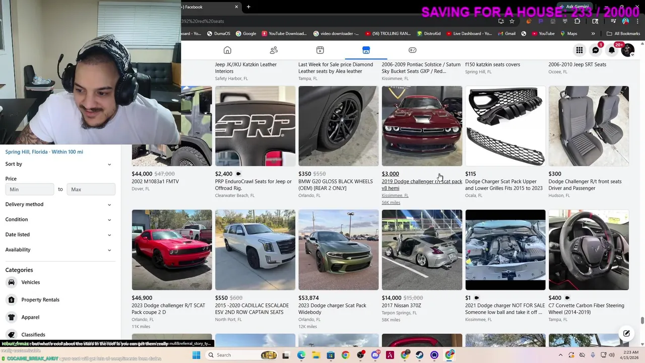This screenshot has height=363, width=645.
Task: Click the Min price field
Action: point(30,189)
